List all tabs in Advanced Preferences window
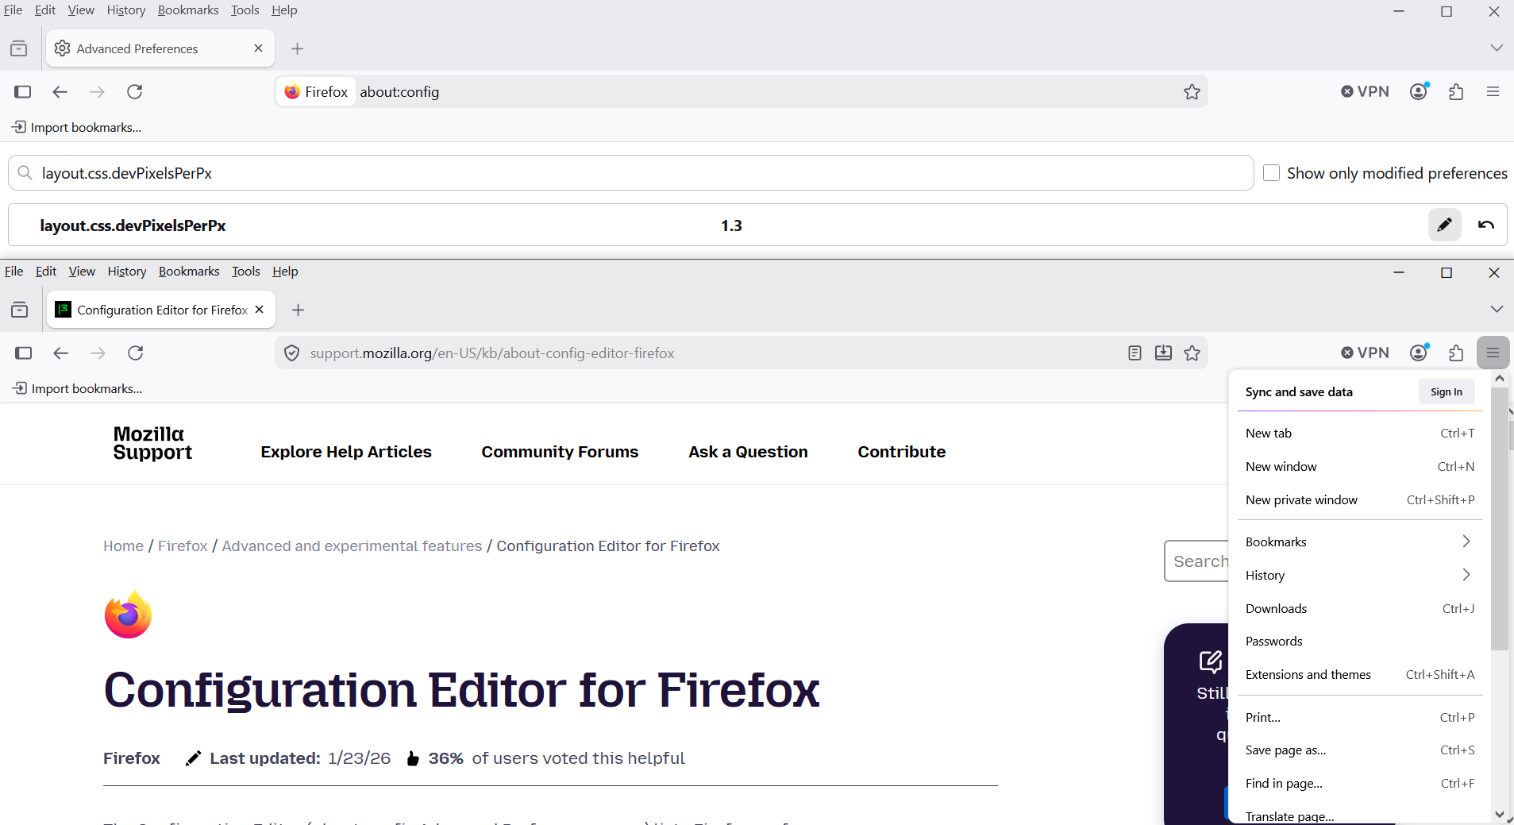1514x825 pixels. coord(1496,48)
